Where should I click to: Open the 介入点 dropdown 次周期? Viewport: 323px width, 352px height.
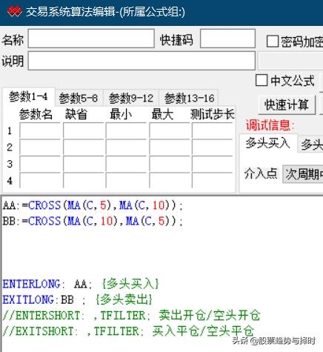coord(303,174)
